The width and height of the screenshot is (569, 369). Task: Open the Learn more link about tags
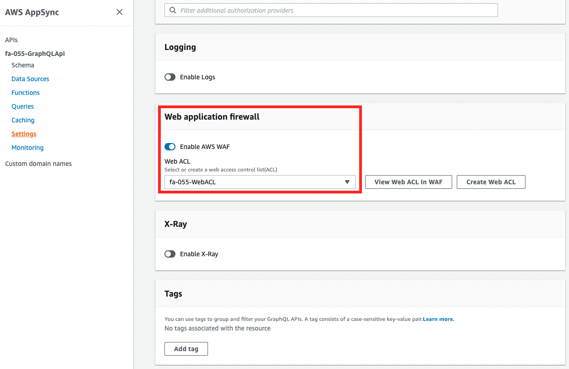(438, 319)
